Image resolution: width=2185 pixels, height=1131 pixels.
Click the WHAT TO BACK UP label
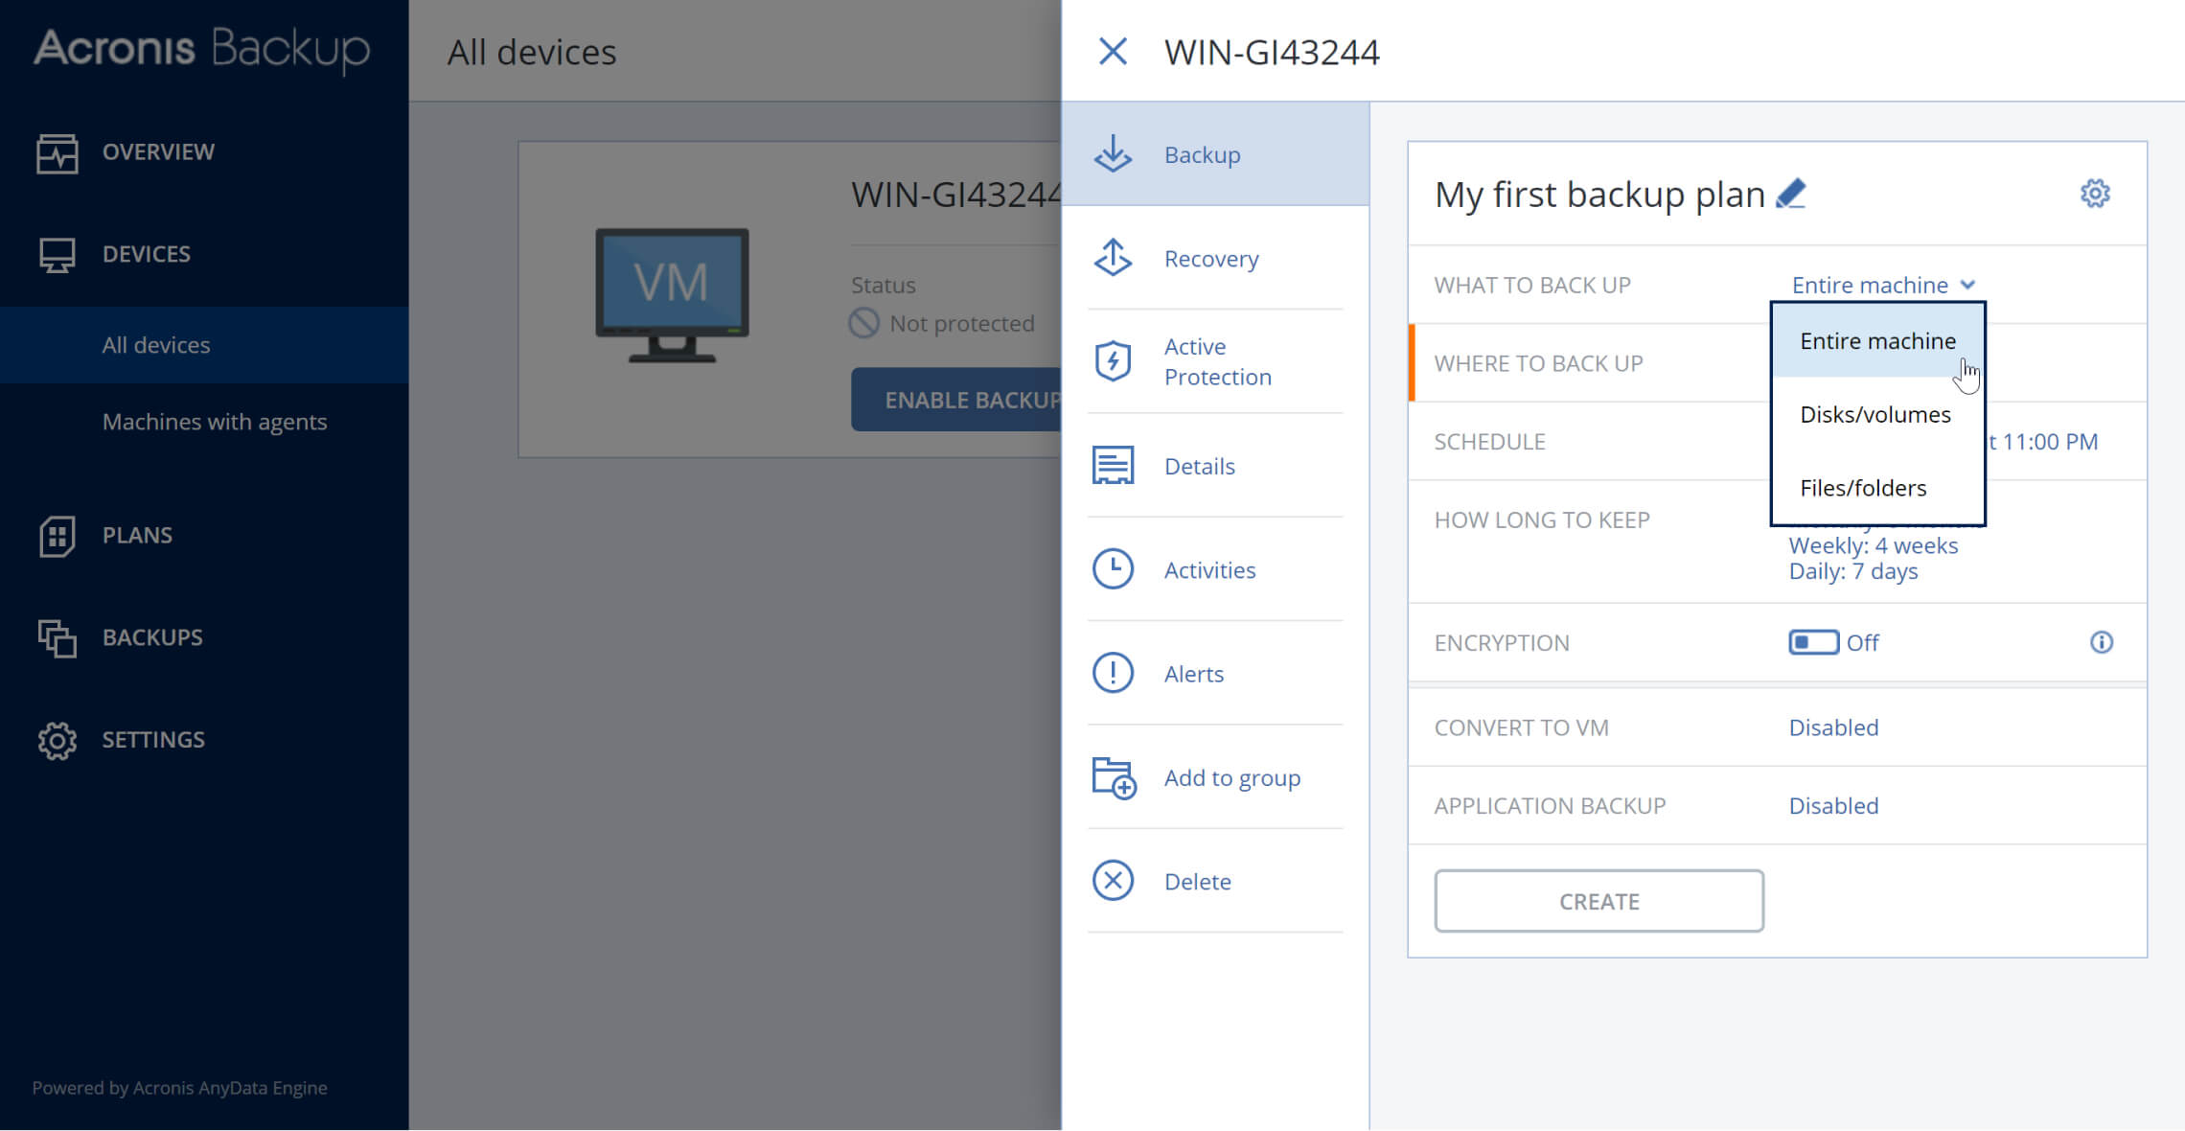coord(1532,285)
